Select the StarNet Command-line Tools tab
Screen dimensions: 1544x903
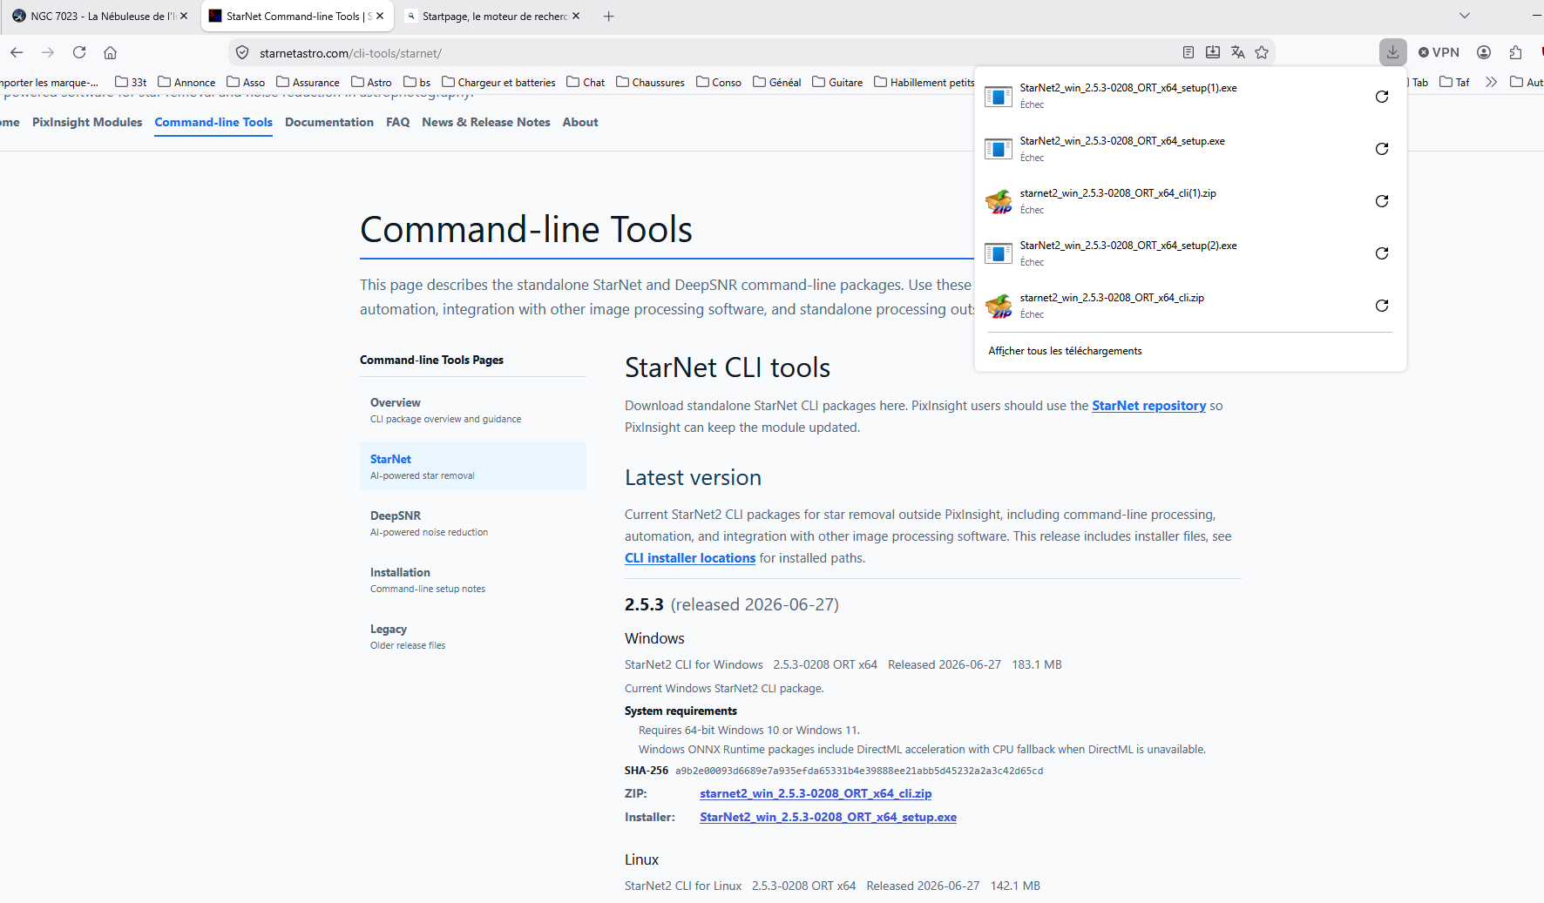coord(296,16)
